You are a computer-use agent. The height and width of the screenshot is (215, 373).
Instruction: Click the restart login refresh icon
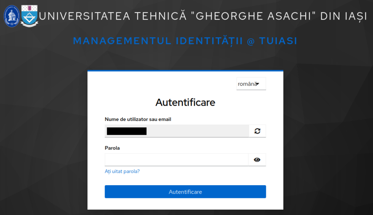pos(258,131)
